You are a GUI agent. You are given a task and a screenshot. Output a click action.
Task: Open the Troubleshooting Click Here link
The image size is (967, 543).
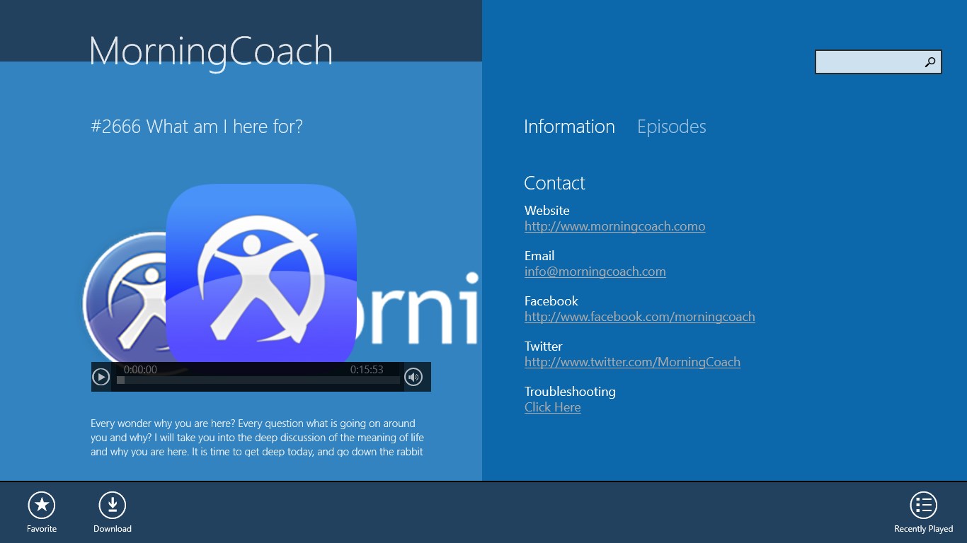552,407
